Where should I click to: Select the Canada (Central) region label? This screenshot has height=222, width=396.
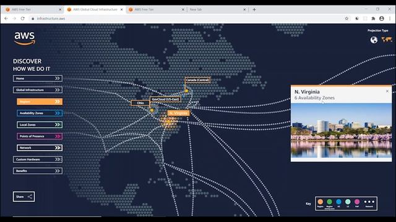[x=197, y=80]
